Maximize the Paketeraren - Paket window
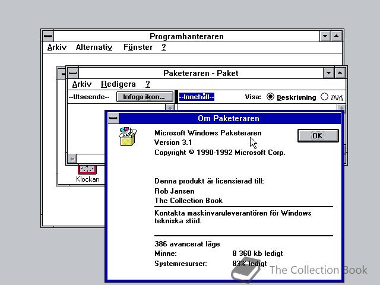Screen dimensions: 380x285 340,72
